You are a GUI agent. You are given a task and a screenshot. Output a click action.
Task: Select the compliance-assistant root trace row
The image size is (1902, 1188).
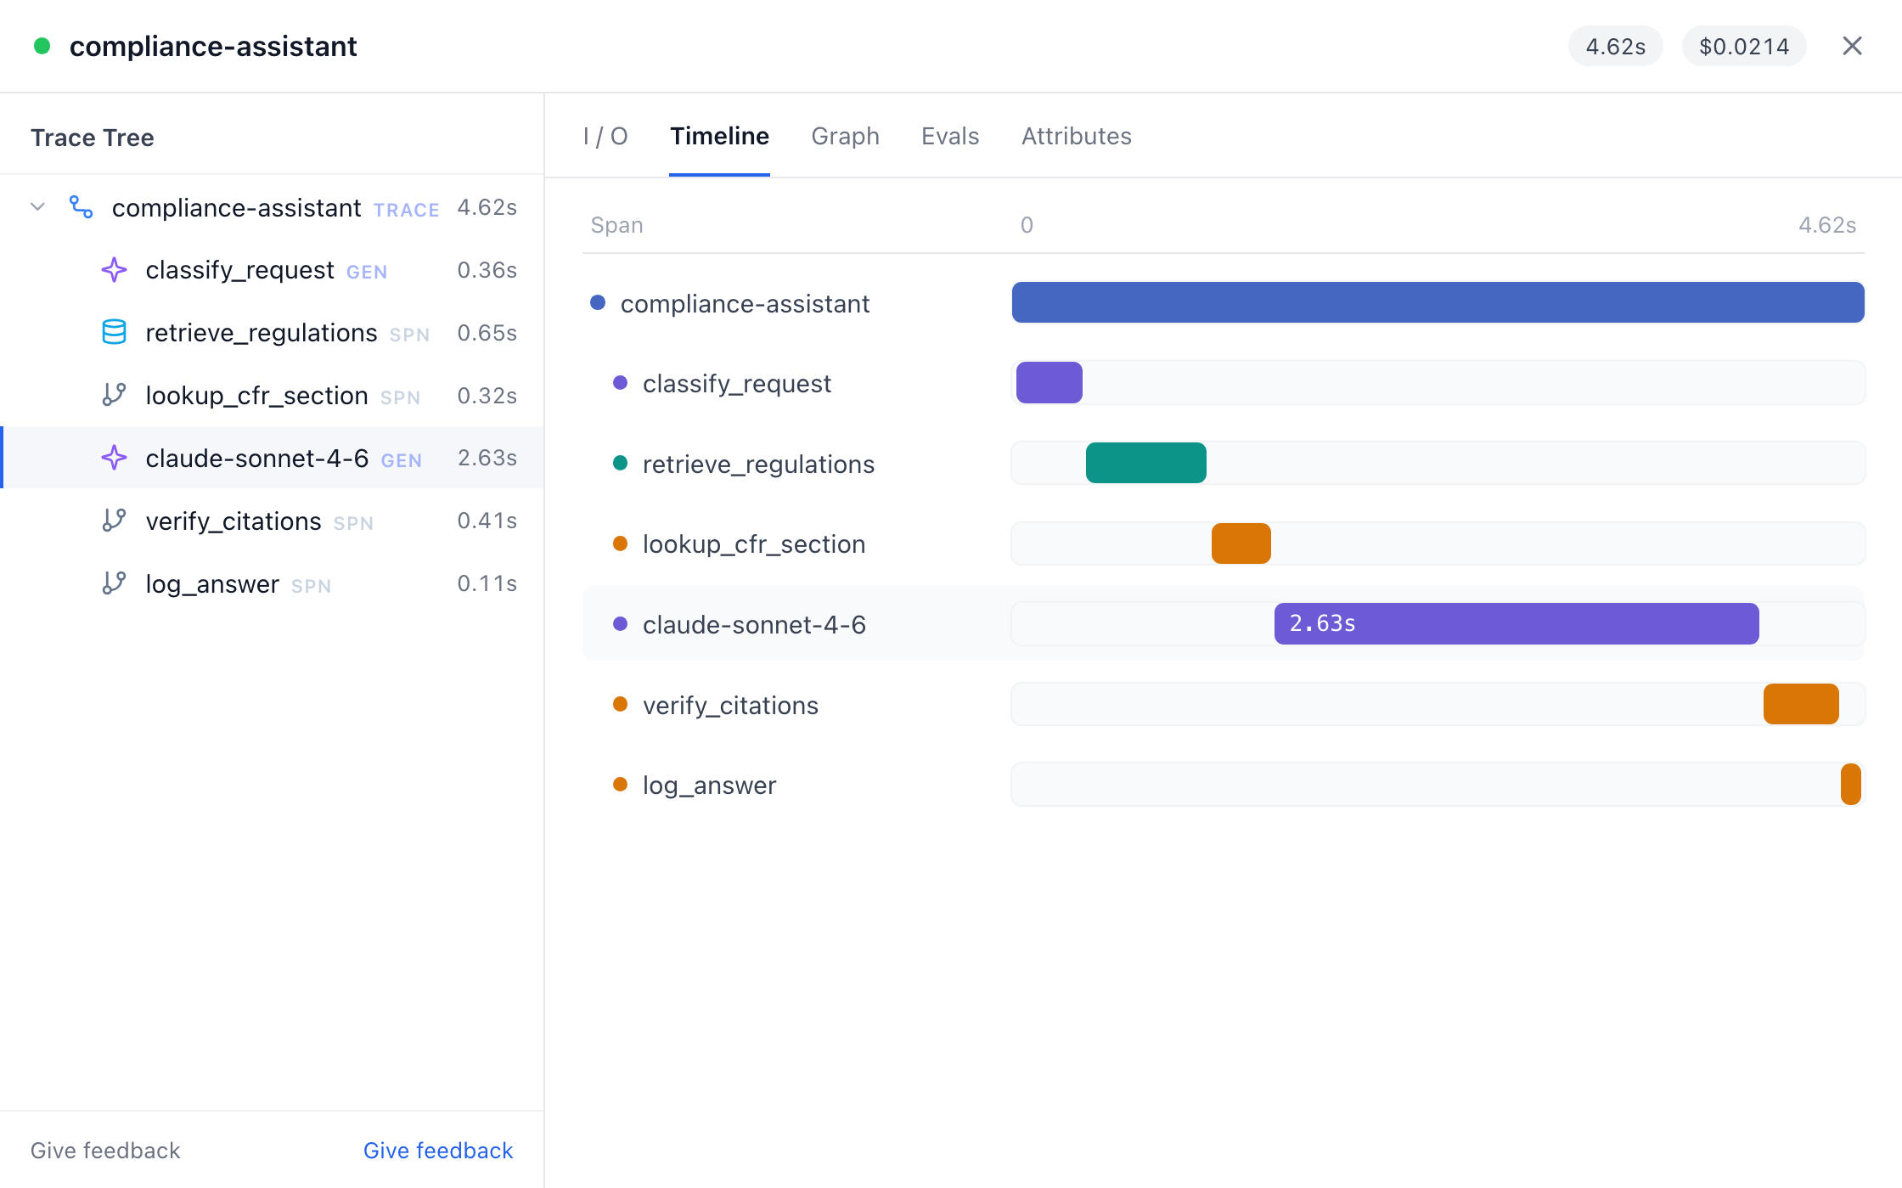click(272, 207)
